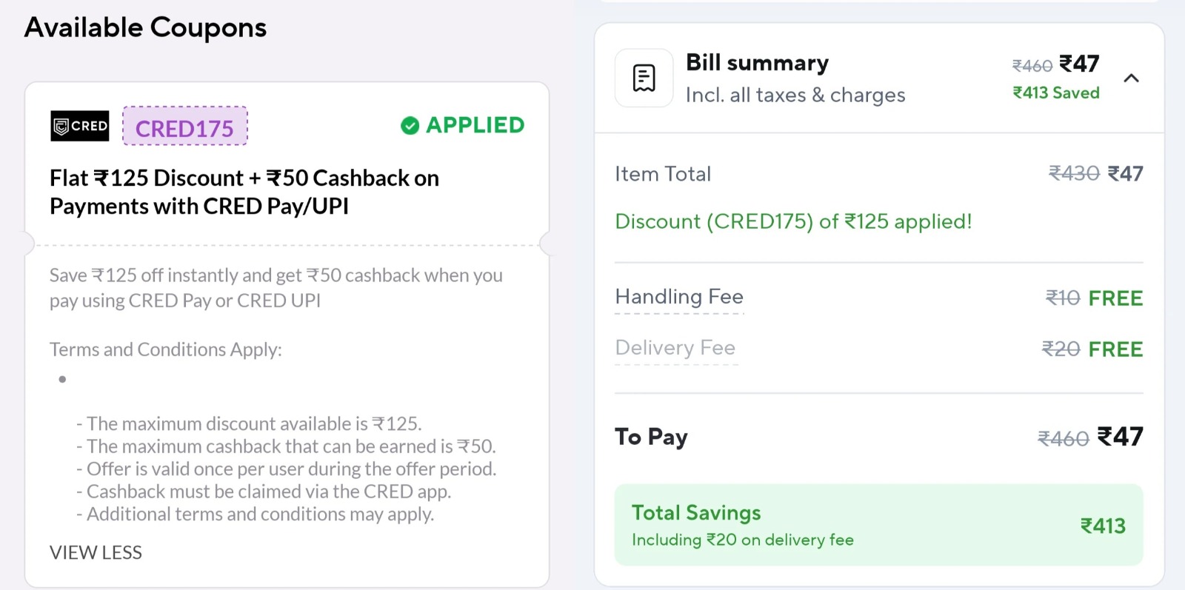The height and width of the screenshot is (590, 1185).
Task: Click the bill receipt icon
Action: [644, 78]
